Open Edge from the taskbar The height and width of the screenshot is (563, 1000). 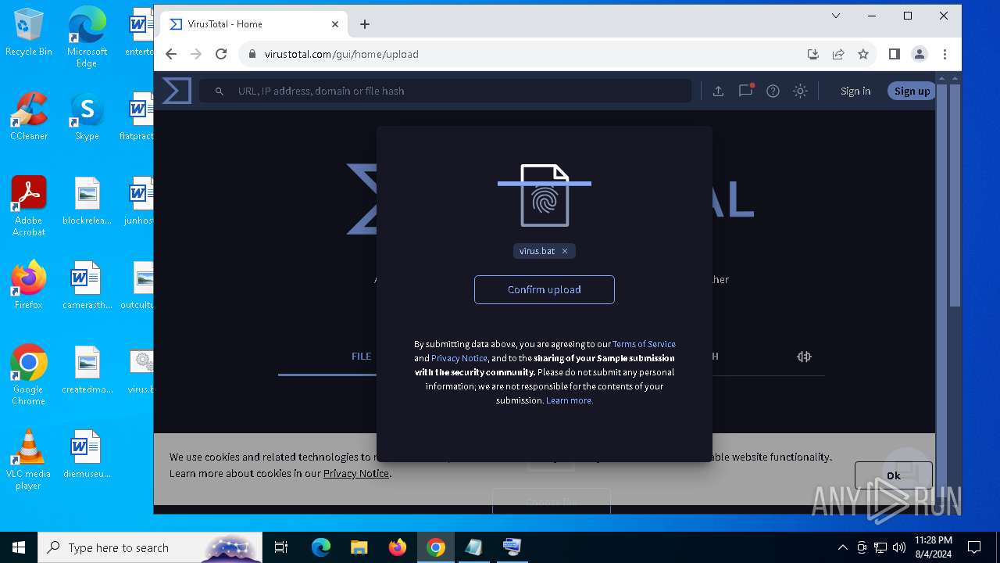tap(320, 547)
